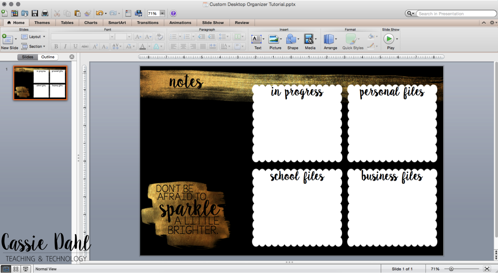Screen dimensions: 498x273
Task: Select the slide 1 thumbnail
Action: pos(40,83)
